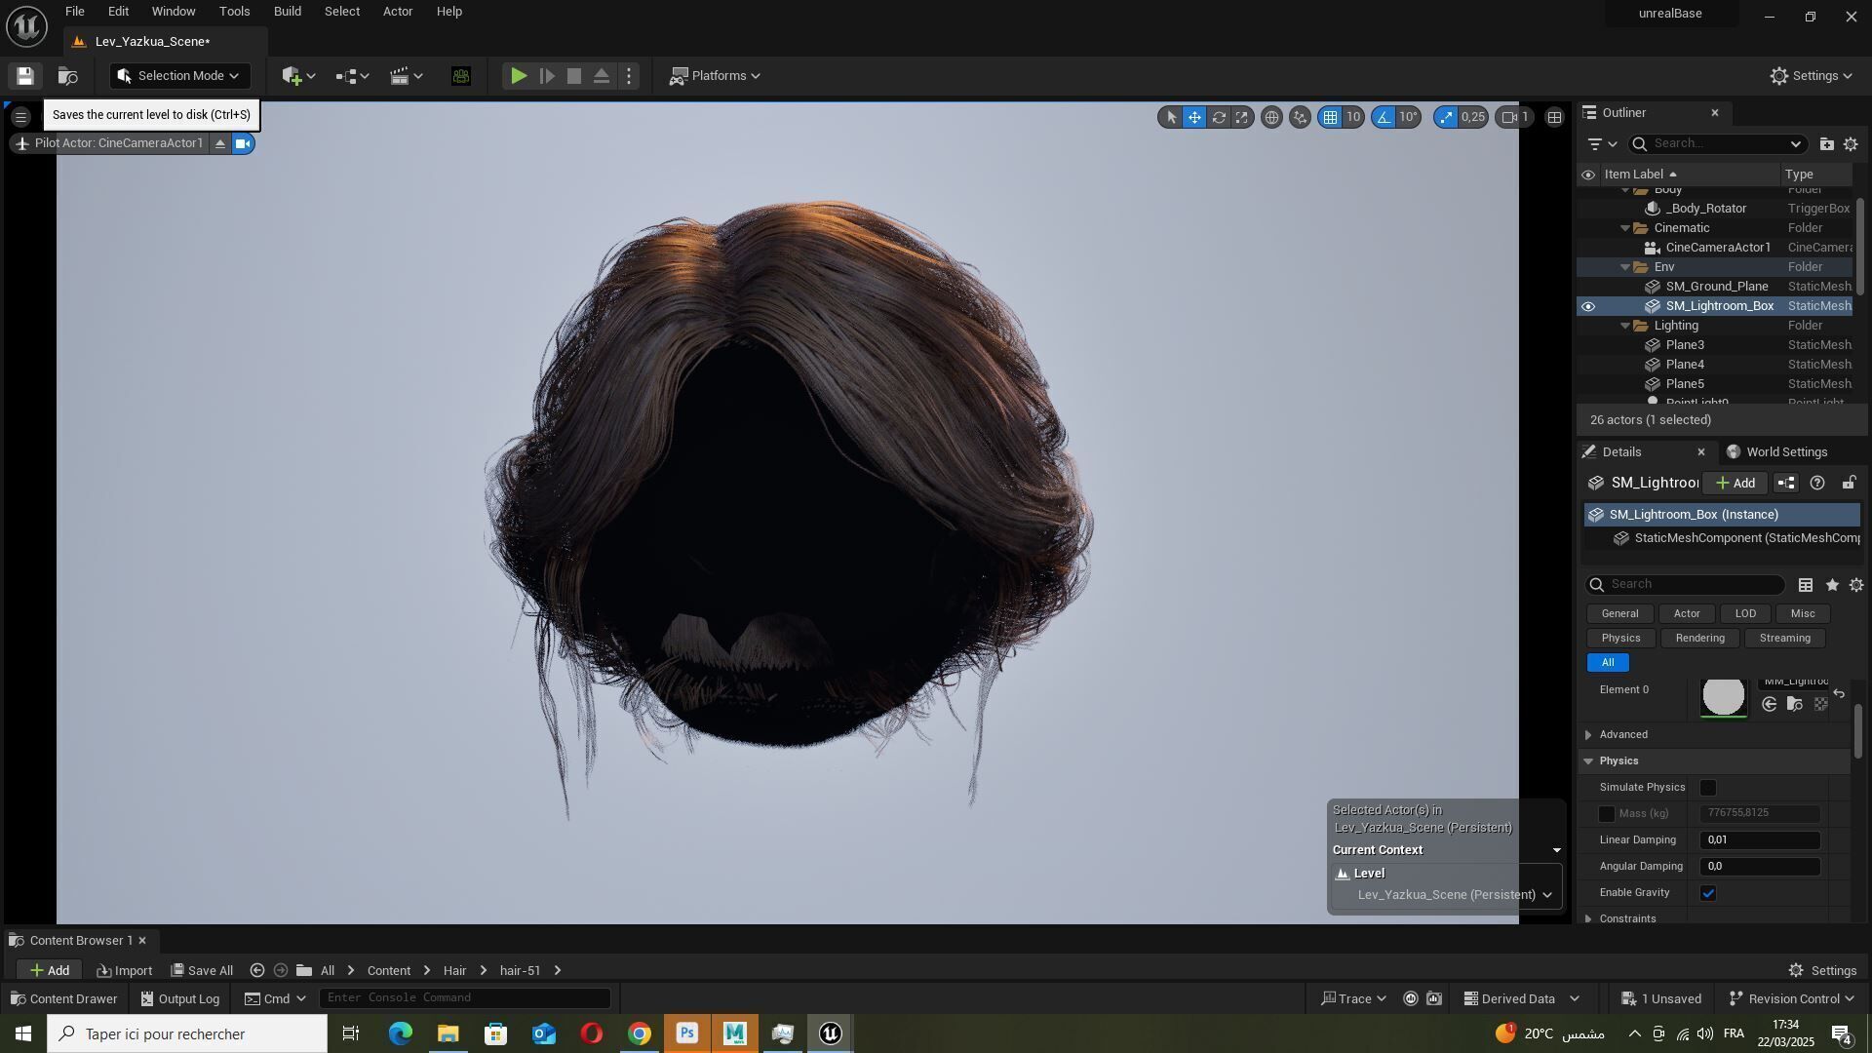The height and width of the screenshot is (1053, 1872).
Task: Click the eject pilot actor button
Action: [220, 144]
